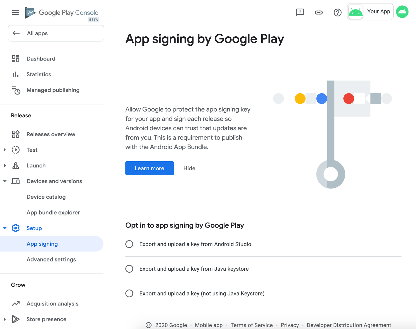
Task: Expand the Test section arrow
Action: point(5,150)
